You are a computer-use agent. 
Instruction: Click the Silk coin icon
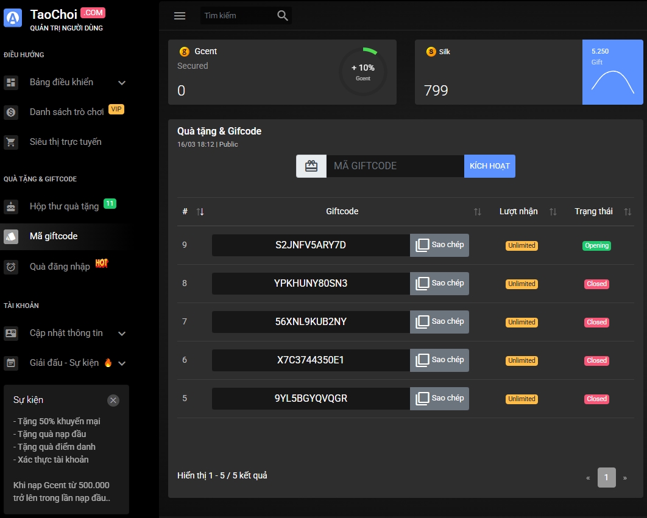pos(431,52)
